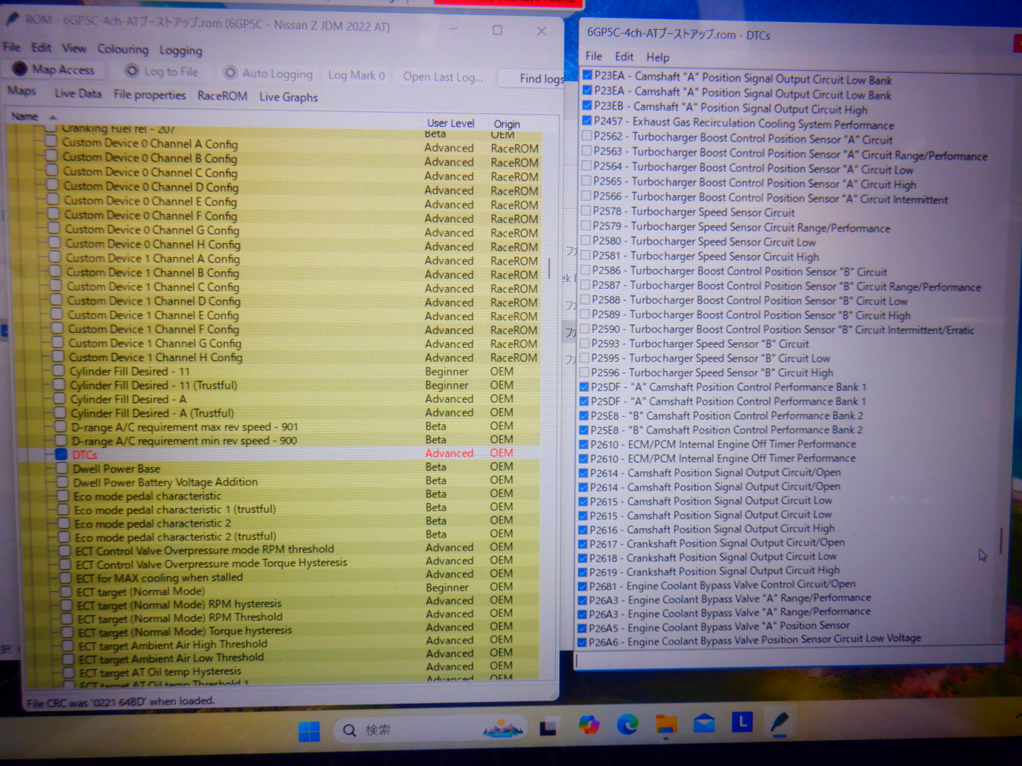Maximize the ROM editor window
The width and height of the screenshot is (1022, 766).
point(497,30)
